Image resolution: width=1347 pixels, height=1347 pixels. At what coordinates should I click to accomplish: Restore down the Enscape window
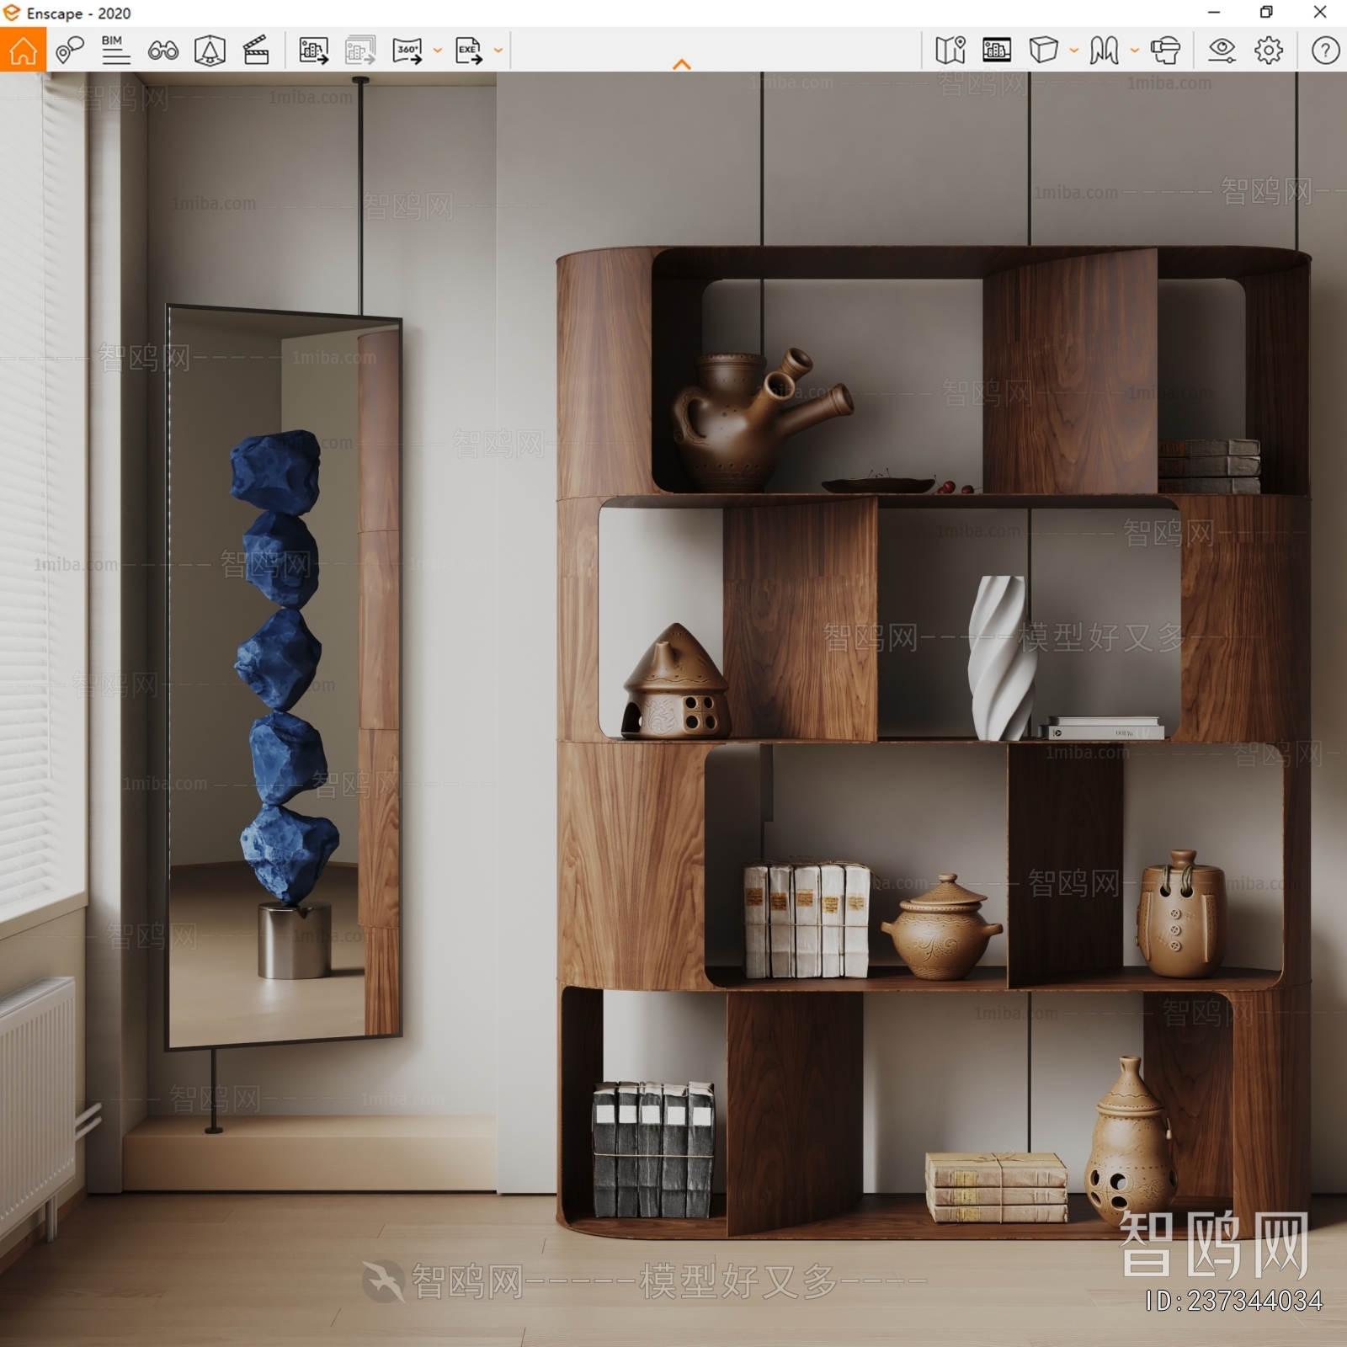click(x=1266, y=13)
